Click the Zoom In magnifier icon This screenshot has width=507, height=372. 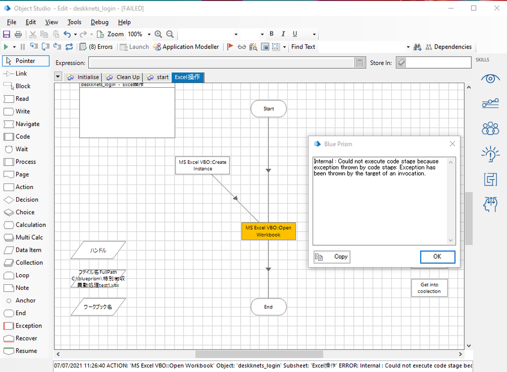point(158,34)
